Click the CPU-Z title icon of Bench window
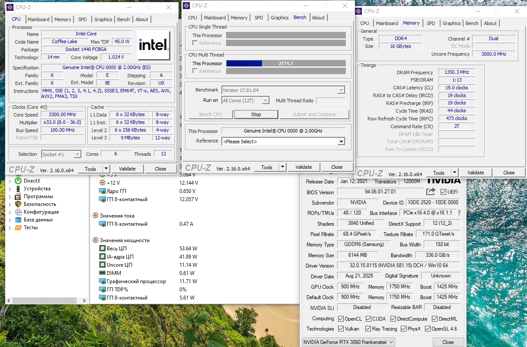The height and width of the screenshot is (347, 527). pyautogui.click(x=186, y=6)
